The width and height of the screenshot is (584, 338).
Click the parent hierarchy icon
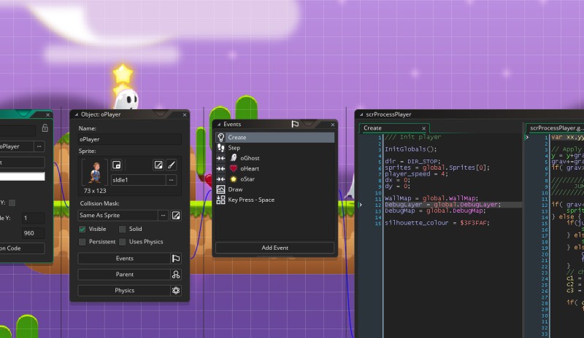[x=176, y=275]
